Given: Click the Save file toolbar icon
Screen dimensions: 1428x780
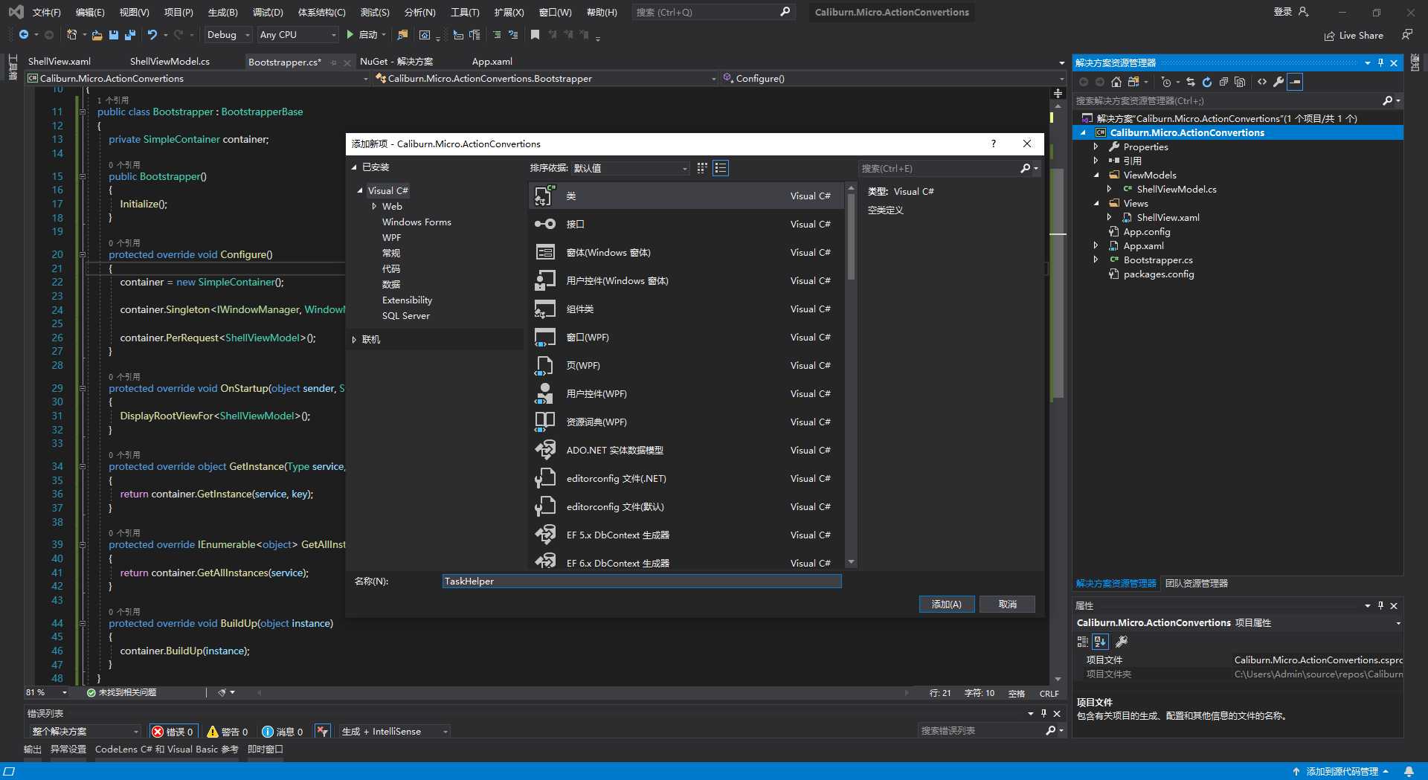Looking at the screenshot, I should coord(114,35).
